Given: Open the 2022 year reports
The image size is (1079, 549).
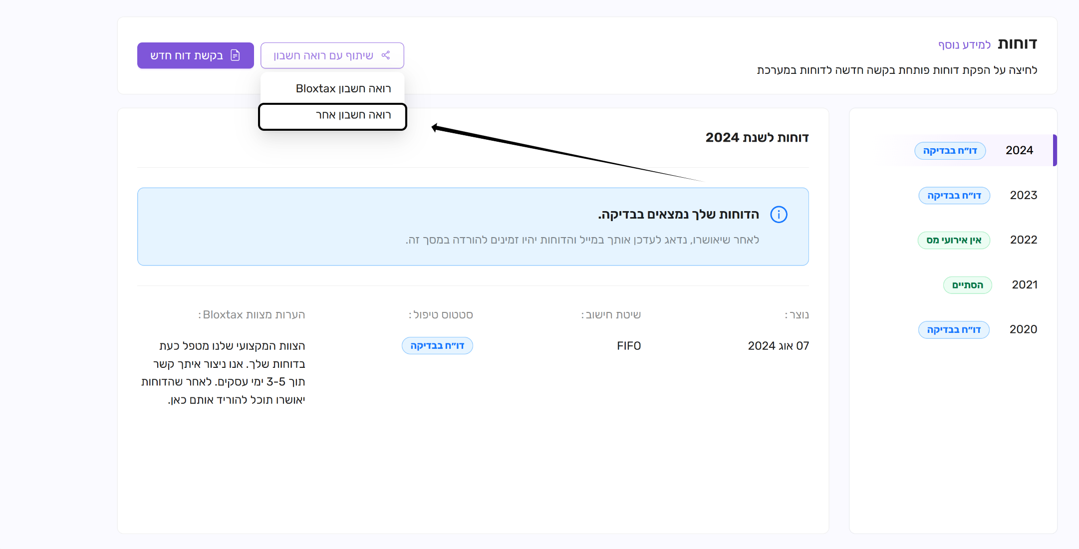Looking at the screenshot, I should click(x=1023, y=240).
